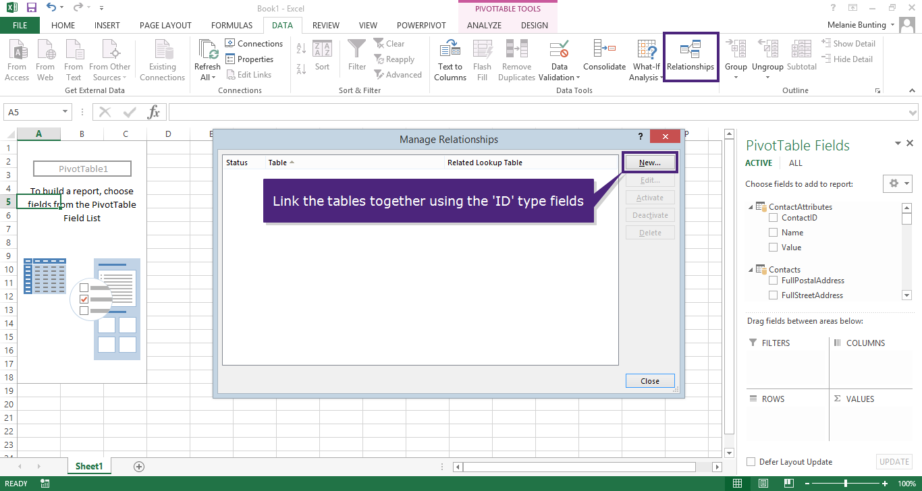The height and width of the screenshot is (491, 922).
Task: Collapse the ContactAttributes table tree
Action: pyautogui.click(x=751, y=207)
